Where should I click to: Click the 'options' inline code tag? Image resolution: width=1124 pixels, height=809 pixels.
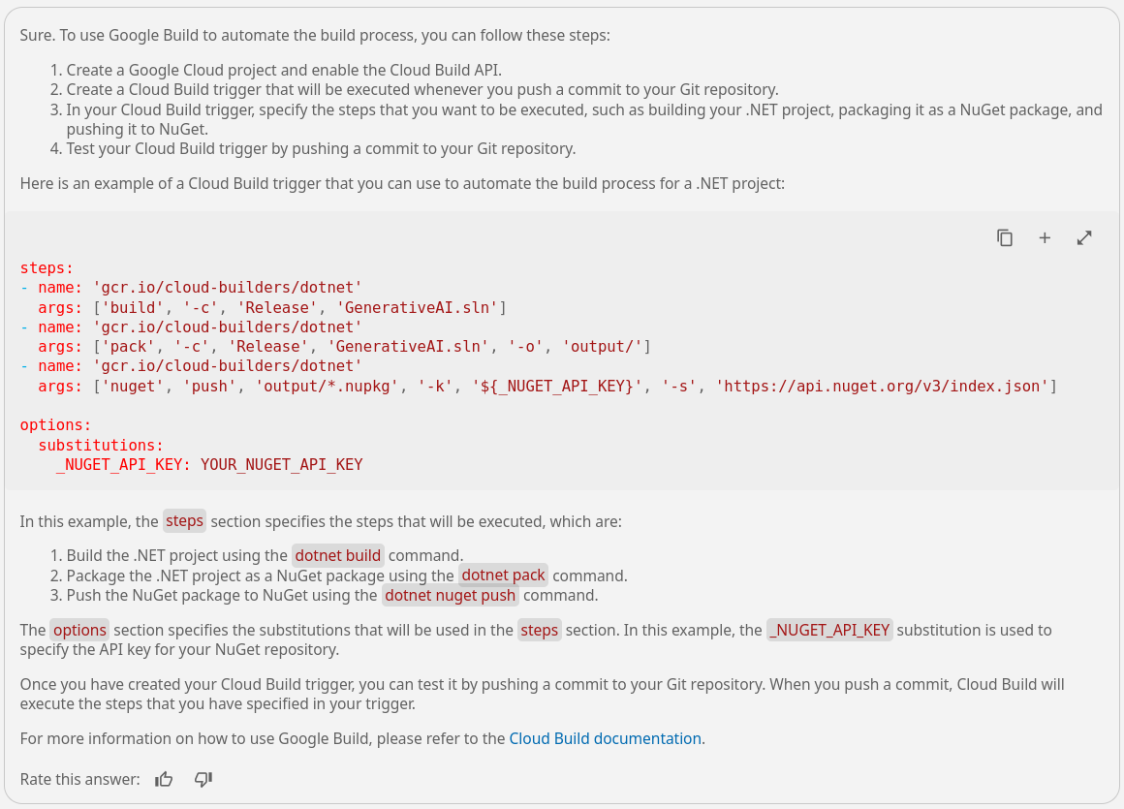click(79, 630)
